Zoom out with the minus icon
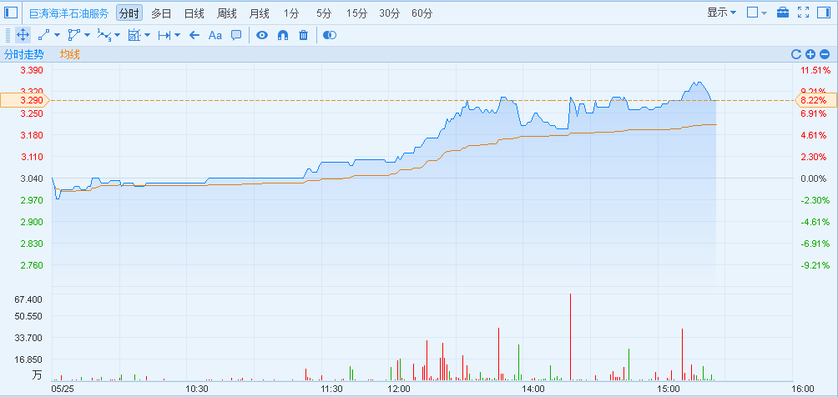 pyautogui.click(x=825, y=54)
